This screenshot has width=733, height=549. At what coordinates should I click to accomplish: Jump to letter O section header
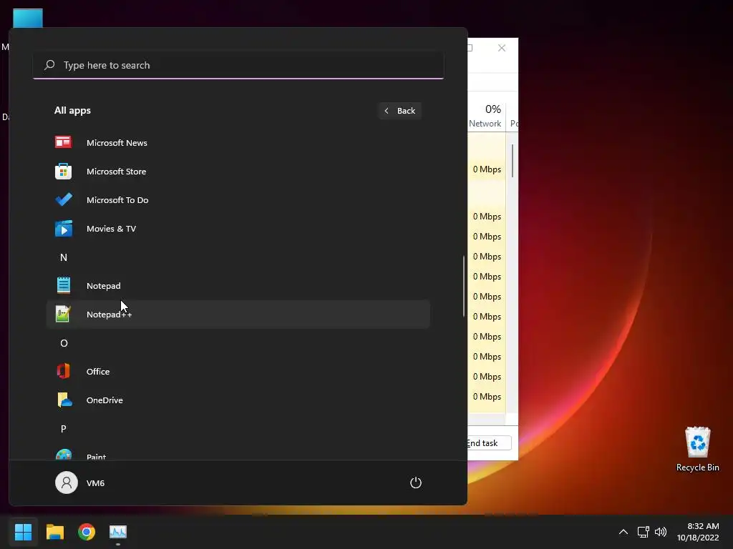click(64, 343)
